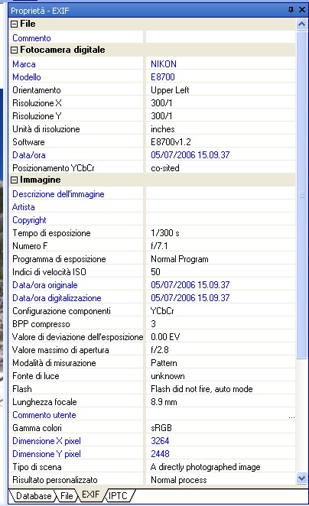Click the vertical scrollbar thumb
Image resolution: width=309 pixels, height=506 pixels.
(x=301, y=194)
